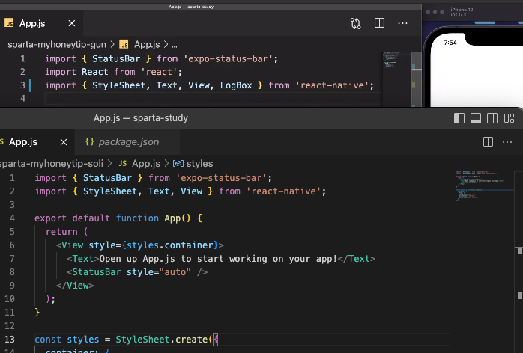The width and height of the screenshot is (523, 353).
Task: Toggle bottom panel in sparta-study window
Action: pos(476,118)
